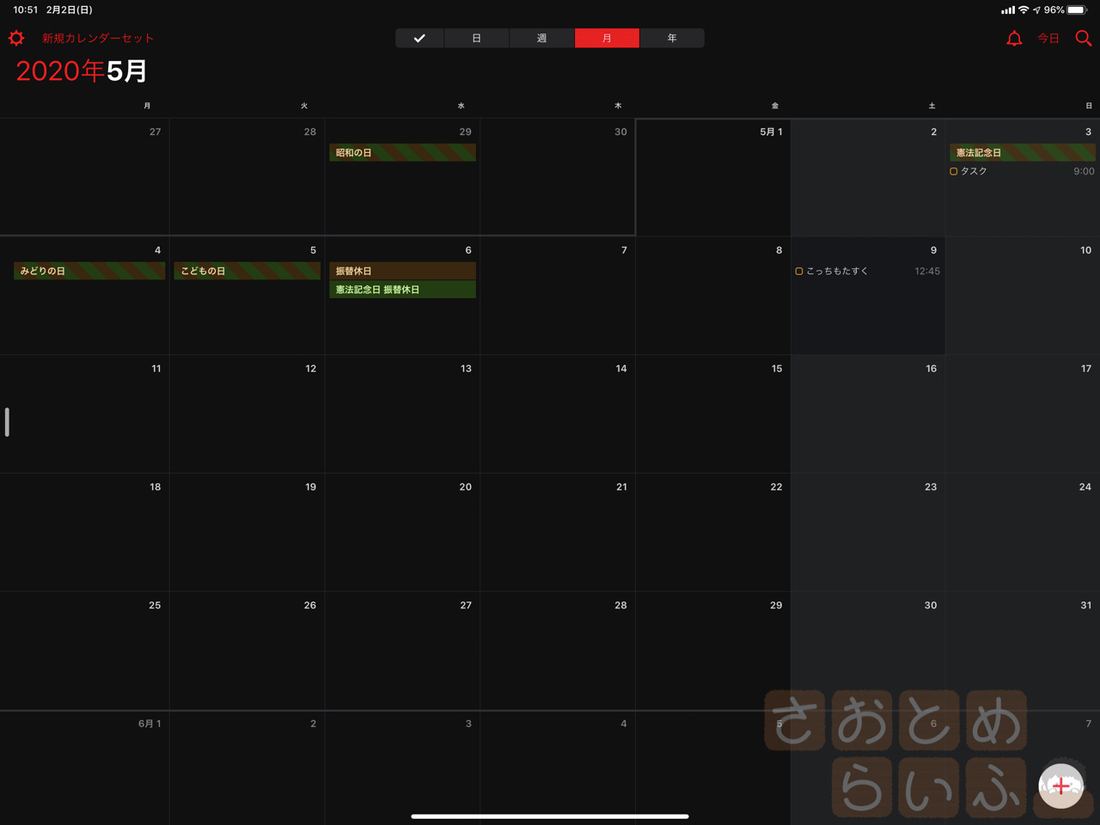Select the green 憲法記念日 振替休日 event
The image size is (1100, 825).
click(x=402, y=290)
